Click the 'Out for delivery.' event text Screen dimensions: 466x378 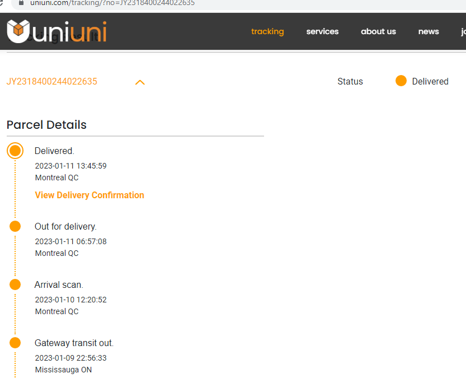(65, 227)
